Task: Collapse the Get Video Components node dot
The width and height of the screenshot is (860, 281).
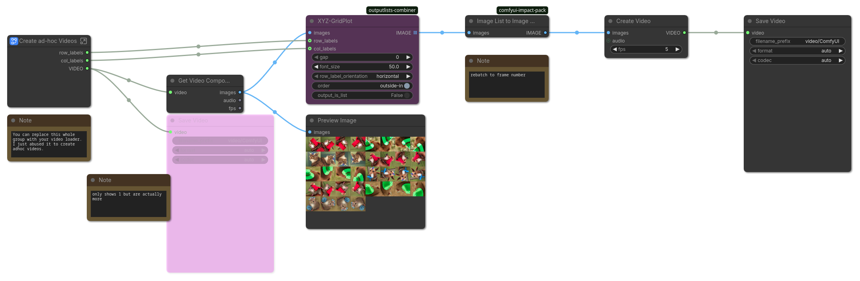Action: tap(172, 81)
